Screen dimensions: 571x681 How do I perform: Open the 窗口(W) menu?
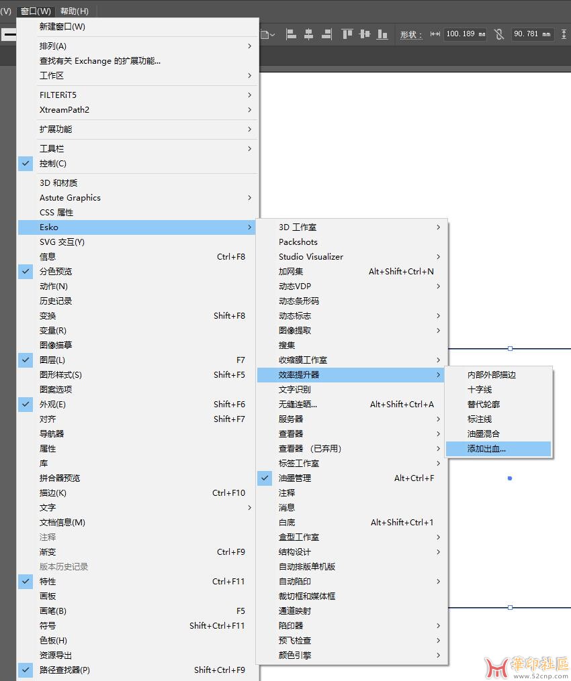click(x=36, y=11)
